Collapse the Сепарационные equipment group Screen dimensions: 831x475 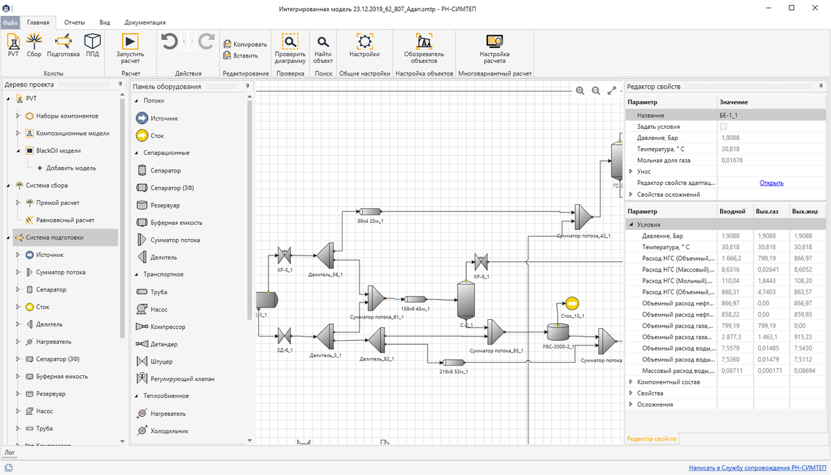(x=137, y=153)
